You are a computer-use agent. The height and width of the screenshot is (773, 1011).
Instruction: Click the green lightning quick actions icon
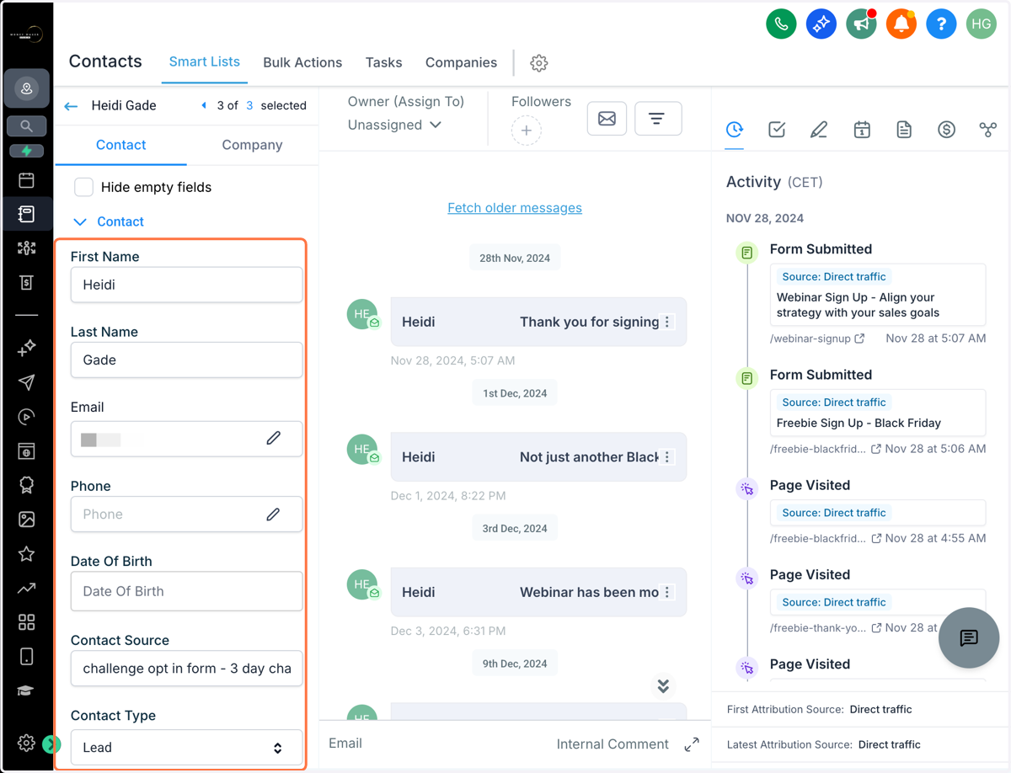(26, 152)
